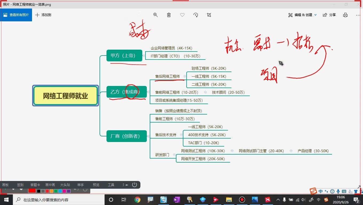Open the notification center icon
Viewport: 363px width, 205px height.
tap(356, 200)
